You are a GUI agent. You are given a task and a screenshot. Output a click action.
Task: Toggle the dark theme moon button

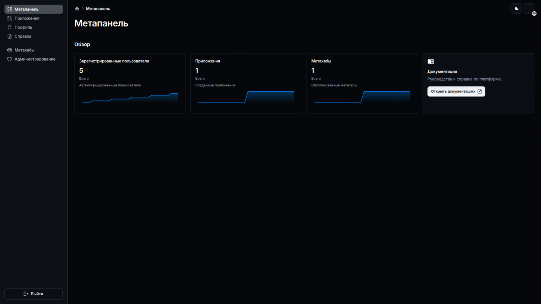[517, 9]
